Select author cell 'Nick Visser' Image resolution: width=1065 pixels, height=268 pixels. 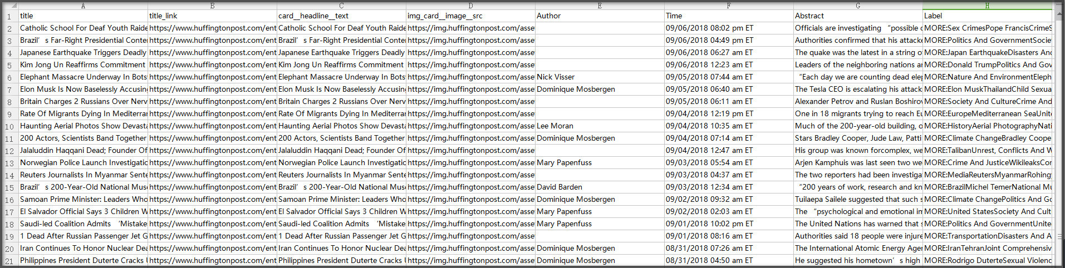[600, 77]
